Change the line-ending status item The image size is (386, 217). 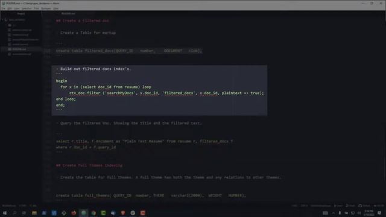pos(295,206)
